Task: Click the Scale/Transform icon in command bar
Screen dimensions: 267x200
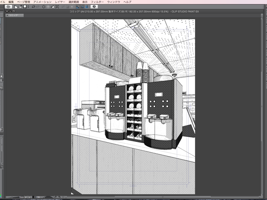Action: point(57,7)
